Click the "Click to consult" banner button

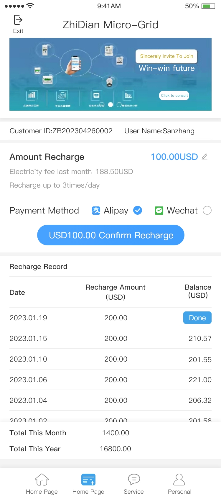(174, 96)
